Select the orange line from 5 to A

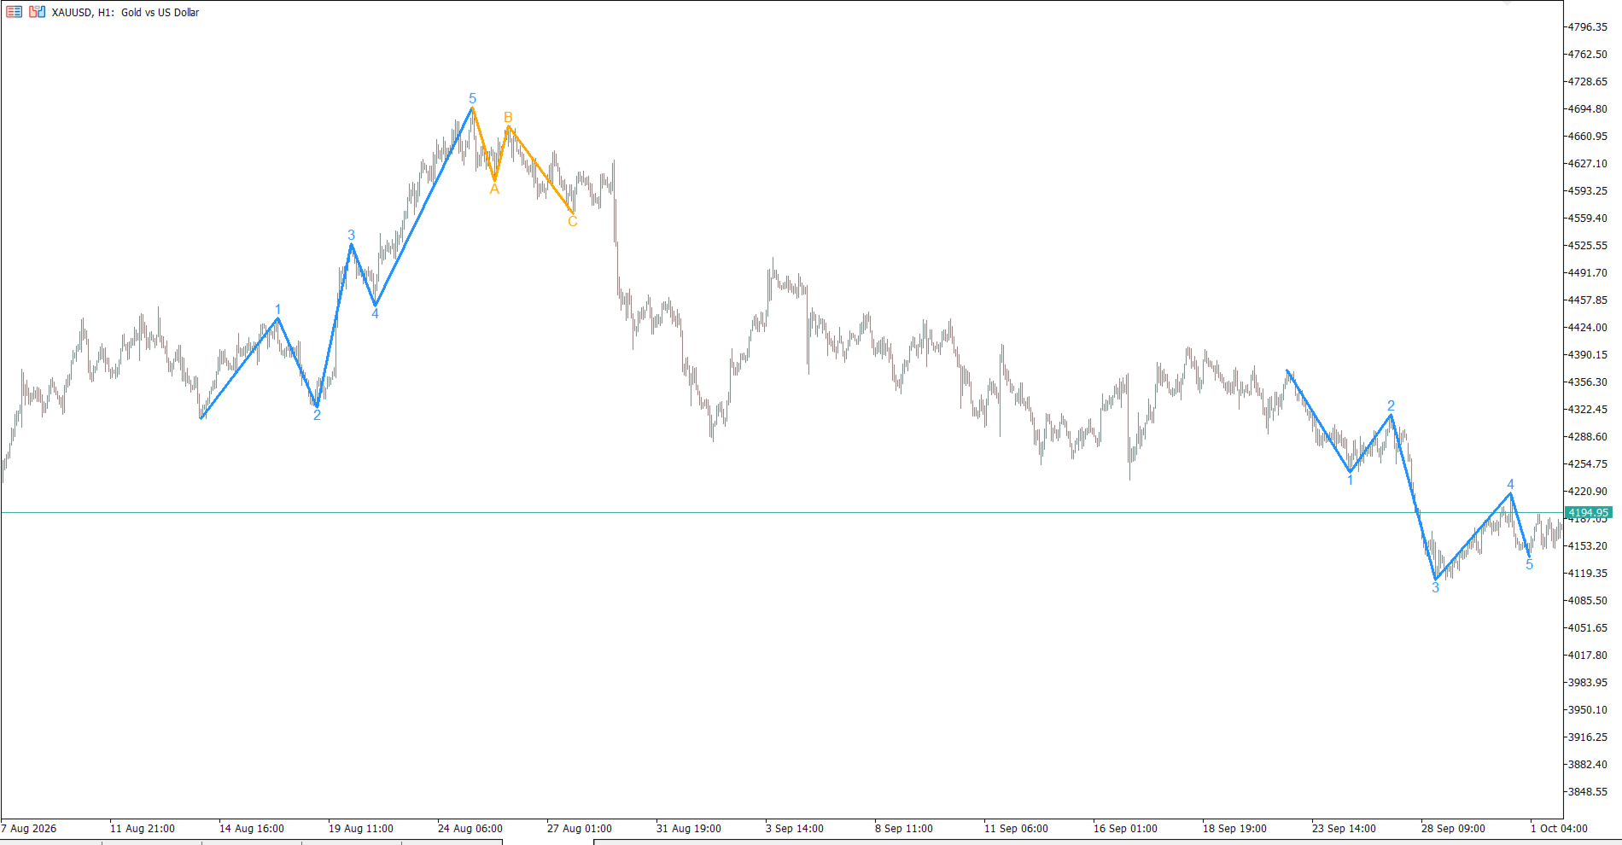pyautogui.click(x=484, y=145)
